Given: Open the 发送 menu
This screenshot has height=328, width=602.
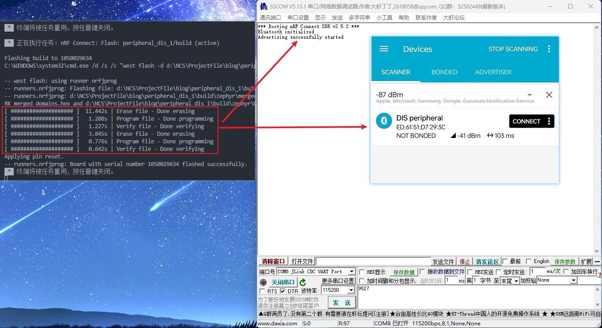Looking at the screenshot, I should pos(337,18).
